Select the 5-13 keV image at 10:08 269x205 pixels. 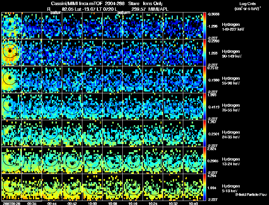tap(113, 187)
